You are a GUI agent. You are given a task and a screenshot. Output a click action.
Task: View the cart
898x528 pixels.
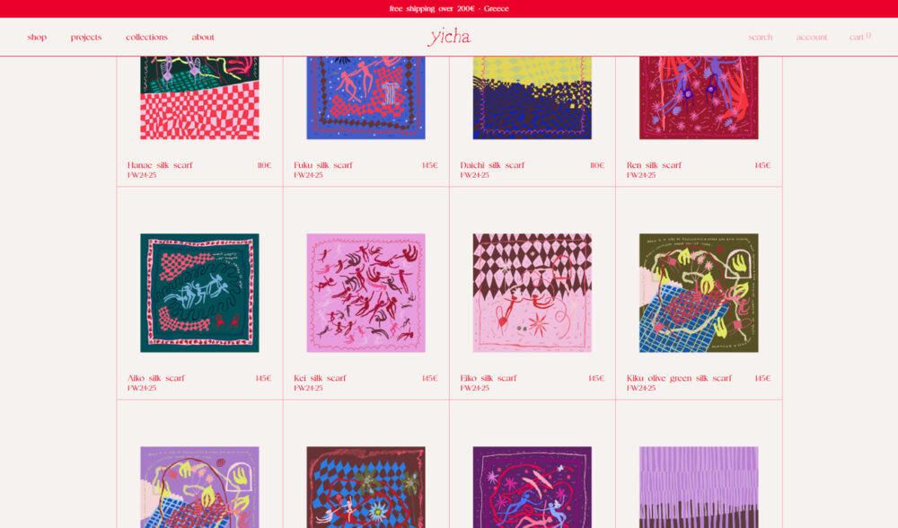859,37
